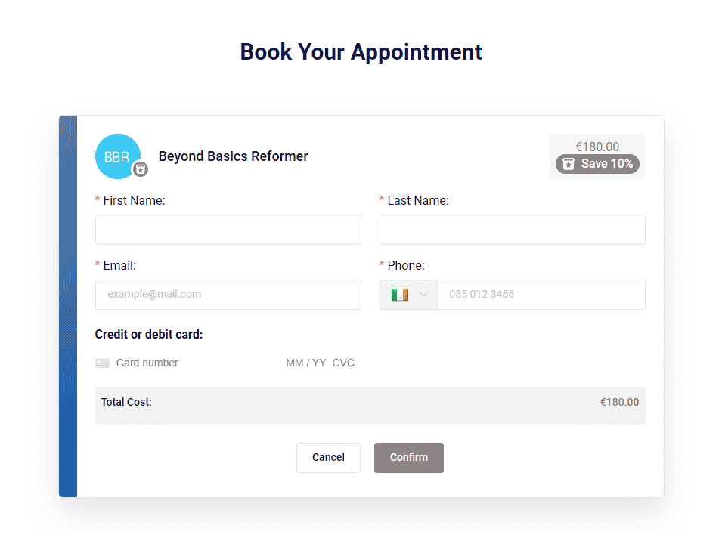Click the phone number field
The image size is (722, 535).
point(541,295)
